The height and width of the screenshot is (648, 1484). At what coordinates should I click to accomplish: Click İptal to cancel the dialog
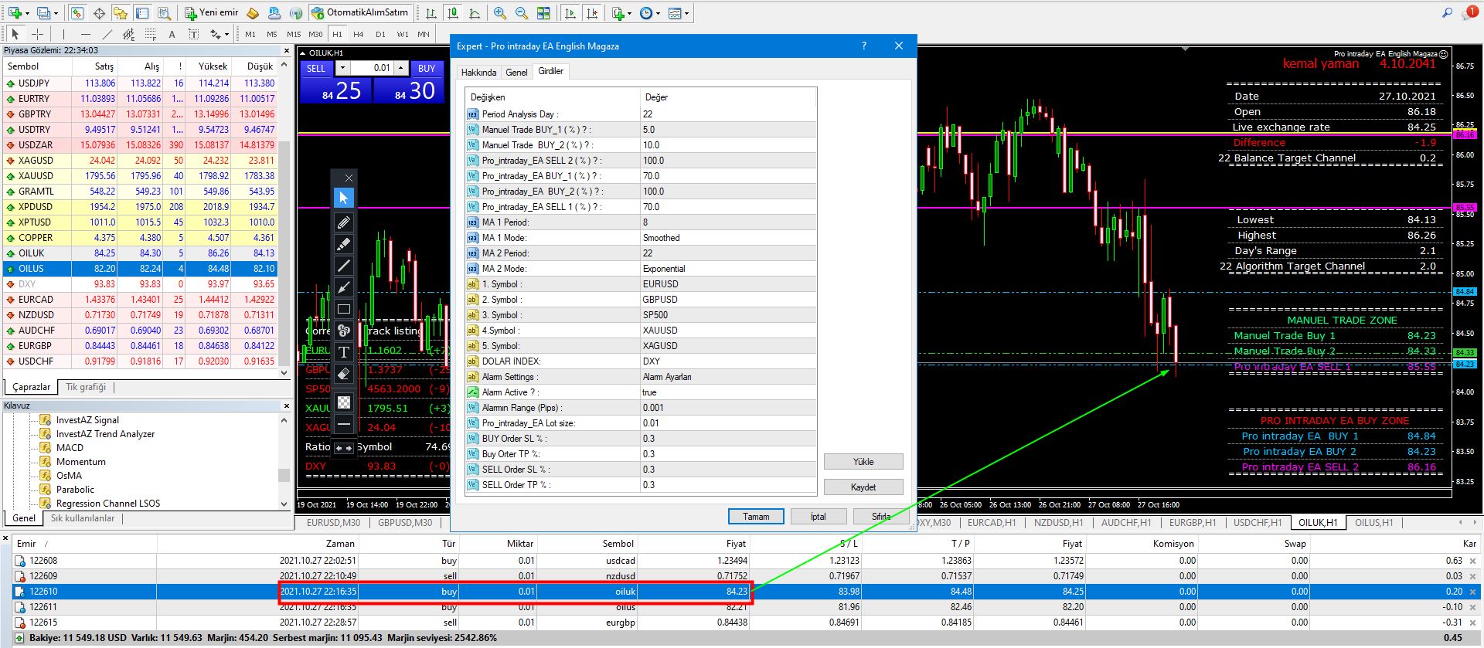tap(819, 517)
